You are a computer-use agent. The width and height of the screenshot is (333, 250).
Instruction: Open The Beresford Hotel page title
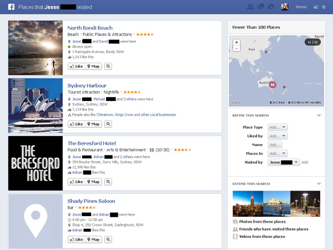point(92,143)
